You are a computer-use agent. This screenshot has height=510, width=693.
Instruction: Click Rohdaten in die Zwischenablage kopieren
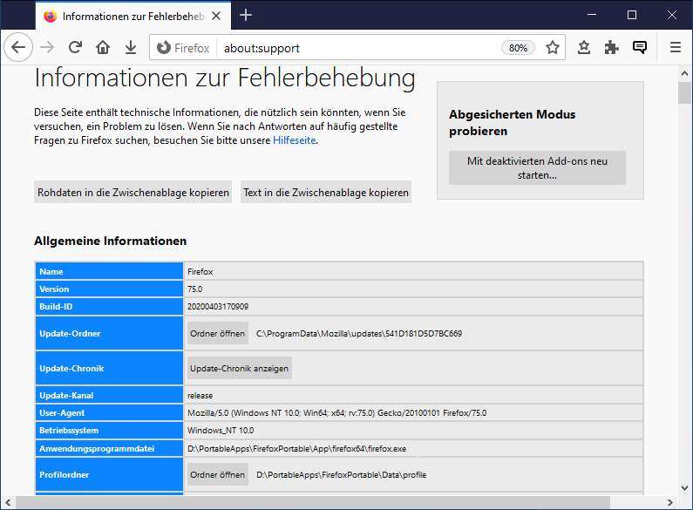coord(133,193)
